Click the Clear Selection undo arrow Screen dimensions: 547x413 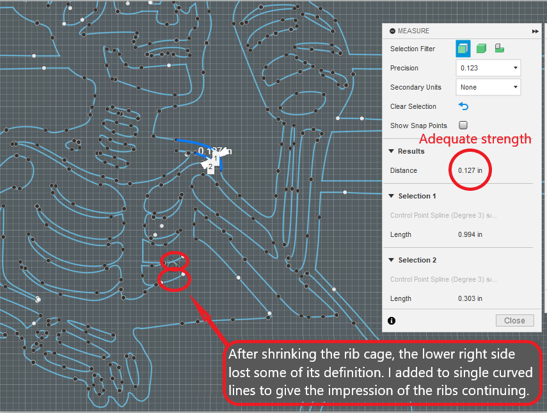click(x=463, y=106)
